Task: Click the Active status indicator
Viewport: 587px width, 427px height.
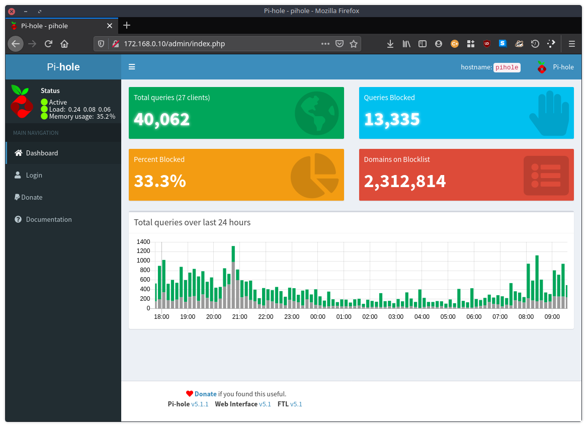Action: tap(54, 102)
